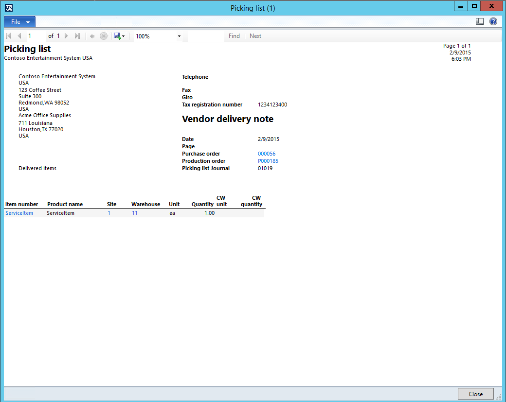Stop report rendering with the stop icon
The height and width of the screenshot is (402, 506).
tap(104, 36)
